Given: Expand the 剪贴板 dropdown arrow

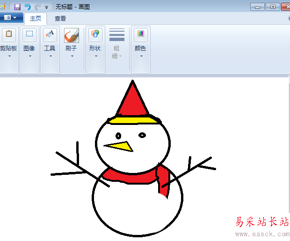Looking at the screenshot, I should click(x=9, y=56).
